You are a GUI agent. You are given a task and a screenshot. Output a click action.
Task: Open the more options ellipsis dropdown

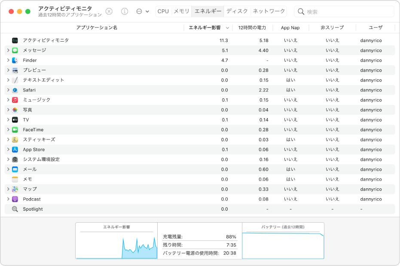143,12
